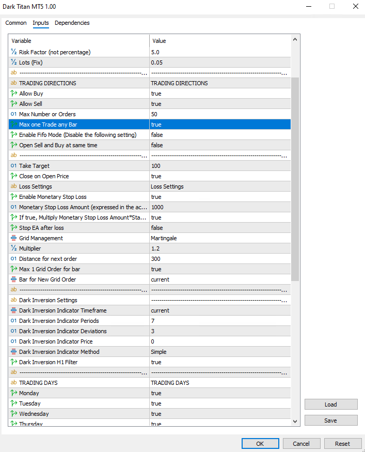Image resolution: width=365 pixels, height=452 pixels.
Task: Click the vertical scrollbar down arrow
Action: click(x=295, y=422)
